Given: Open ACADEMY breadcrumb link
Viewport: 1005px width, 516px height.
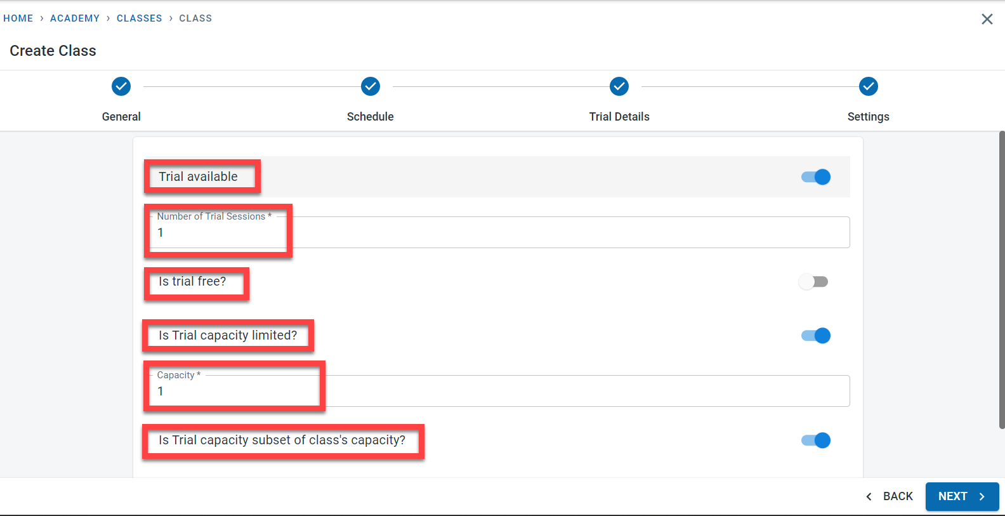Looking at the screenshot, I should pos(75,18).
